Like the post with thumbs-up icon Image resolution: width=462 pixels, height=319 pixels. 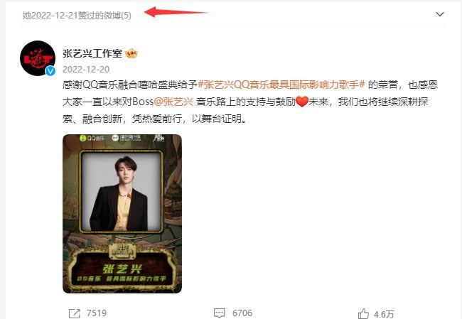click(x=363, y=314)
